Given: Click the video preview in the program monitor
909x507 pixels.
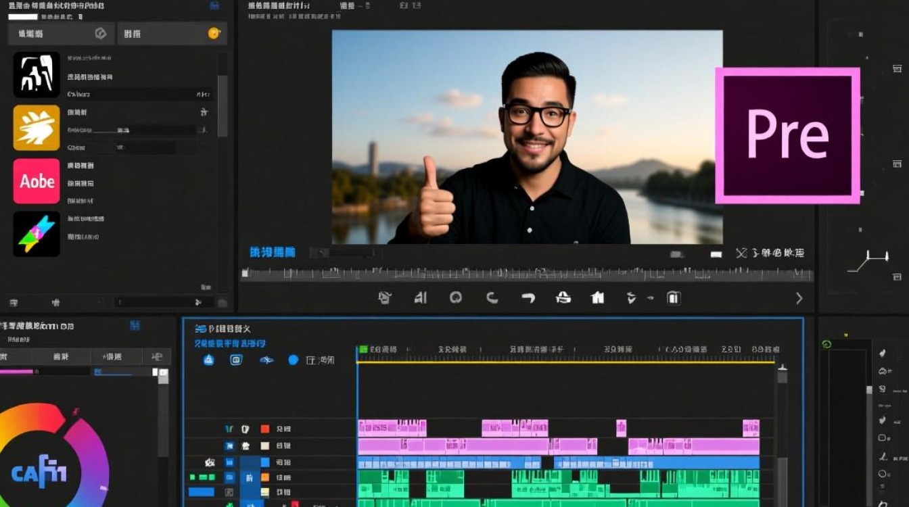Looking at the screenshot, I should click(x=527, y=137).
